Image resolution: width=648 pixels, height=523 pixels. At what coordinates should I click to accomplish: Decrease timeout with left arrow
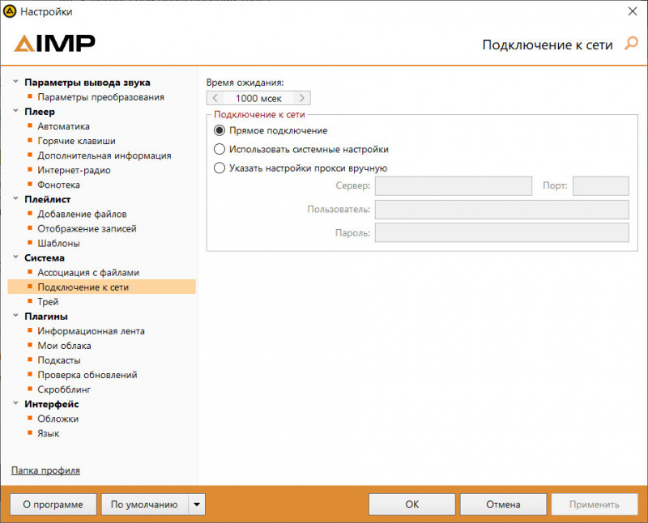215,98
